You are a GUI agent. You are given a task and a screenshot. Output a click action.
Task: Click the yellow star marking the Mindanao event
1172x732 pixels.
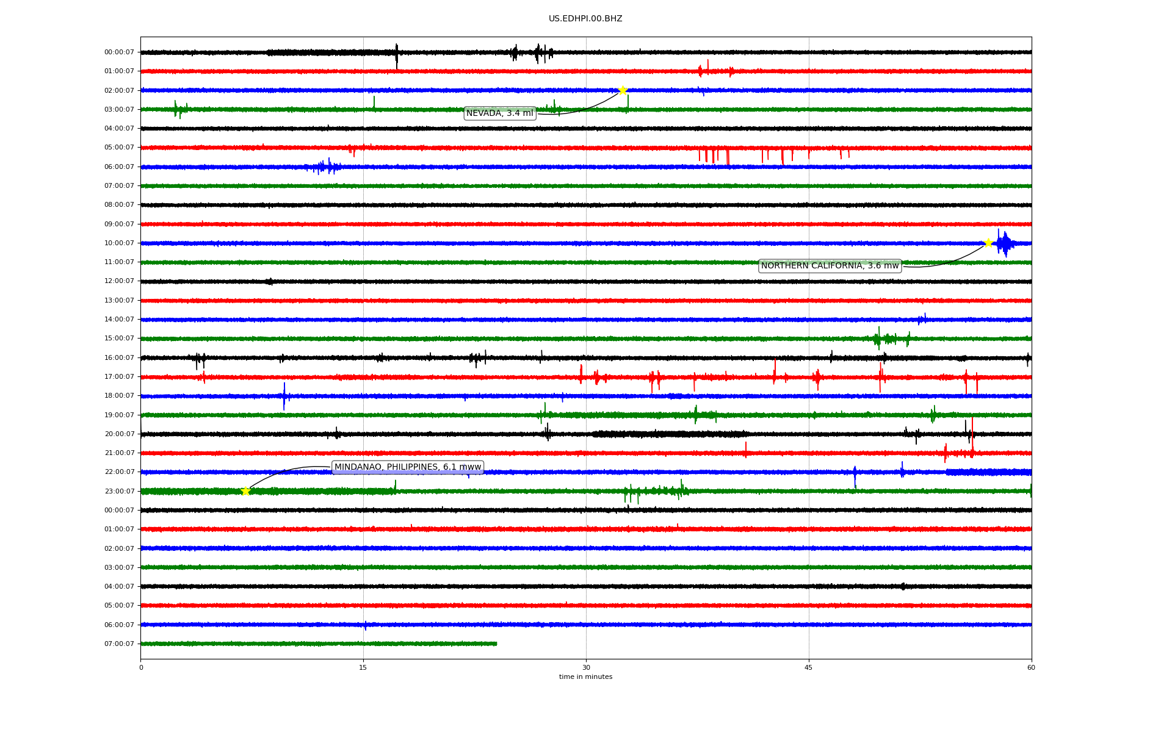[245, 491]
